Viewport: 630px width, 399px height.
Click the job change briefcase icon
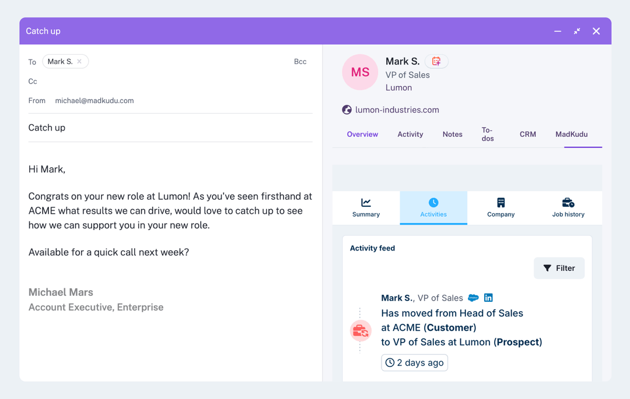360,331
